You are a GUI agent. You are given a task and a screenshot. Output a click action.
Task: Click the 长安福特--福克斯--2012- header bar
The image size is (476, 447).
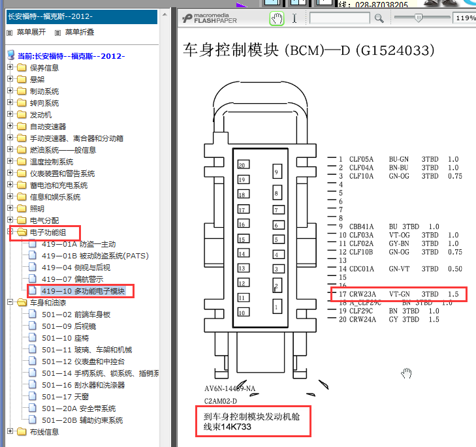pos(82,16)
